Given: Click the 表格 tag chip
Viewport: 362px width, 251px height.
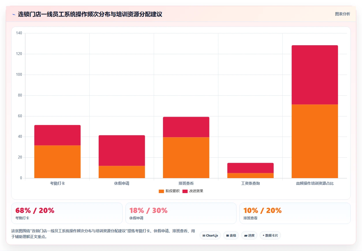Looking at the screenshot, I should pyautogui.click(x=231, y=235).
